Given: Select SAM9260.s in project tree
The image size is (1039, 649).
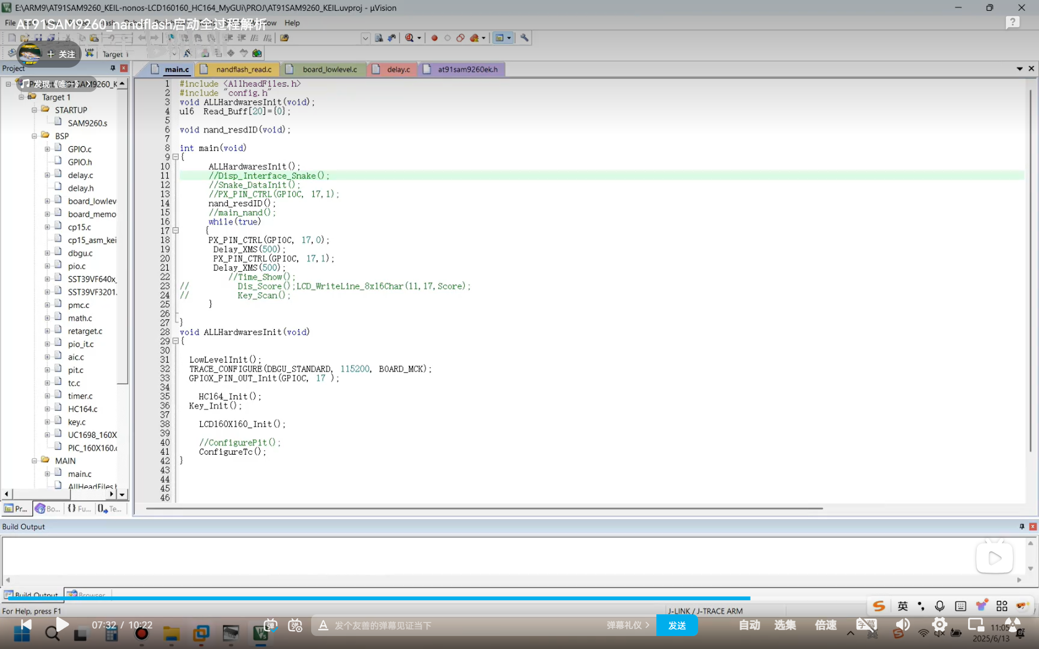Looking at the screenshot, I should (87, 123).
